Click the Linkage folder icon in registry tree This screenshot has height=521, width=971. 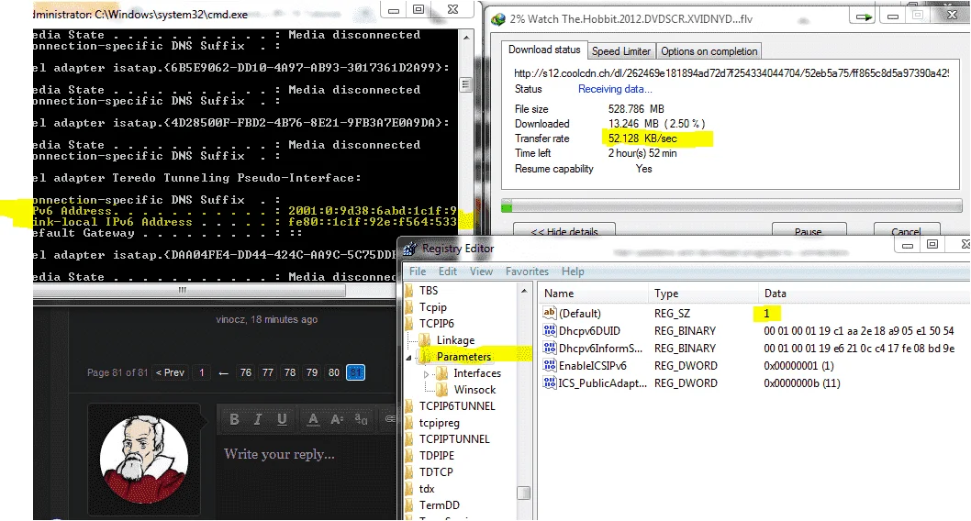click(425, 339)
